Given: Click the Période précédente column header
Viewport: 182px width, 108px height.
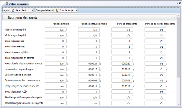Looking at the screenshot, I should click(x=127, y=24).
